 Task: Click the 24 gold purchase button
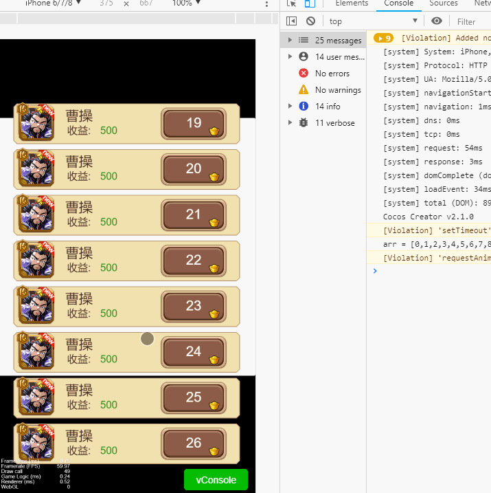(194, 352)
